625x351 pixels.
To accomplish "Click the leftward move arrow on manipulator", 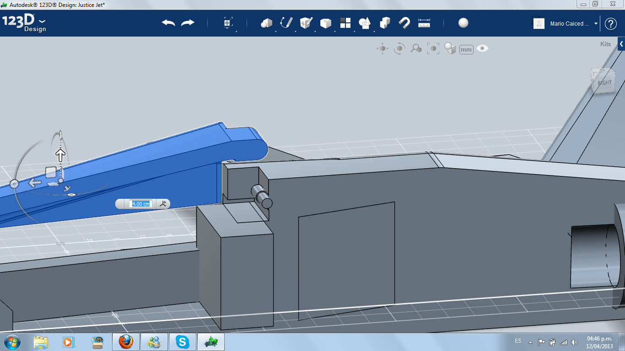I will 35,183.
